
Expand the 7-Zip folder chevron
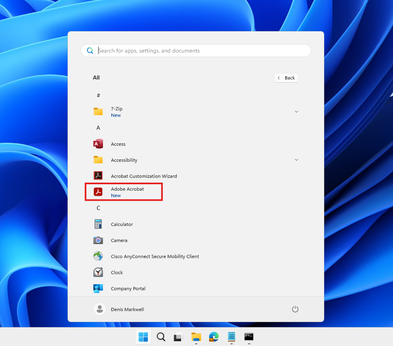[x=296, y=112]
